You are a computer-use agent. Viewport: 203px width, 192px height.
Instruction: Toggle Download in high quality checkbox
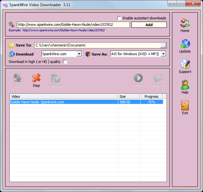tap(65, 62)
